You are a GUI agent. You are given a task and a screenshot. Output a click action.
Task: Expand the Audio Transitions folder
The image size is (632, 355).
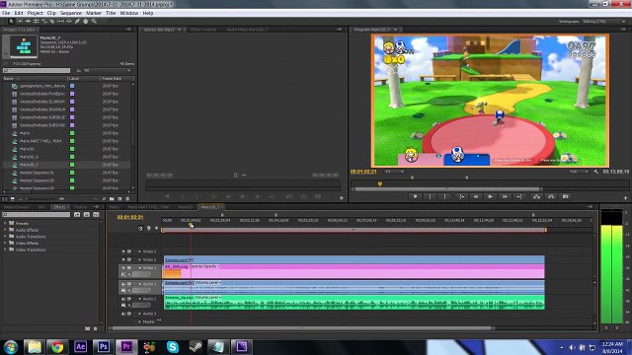[x=5, y=237]
